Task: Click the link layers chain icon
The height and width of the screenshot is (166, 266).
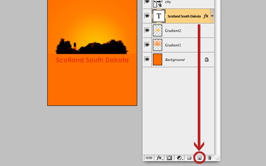Action: [x=149, y=158]
